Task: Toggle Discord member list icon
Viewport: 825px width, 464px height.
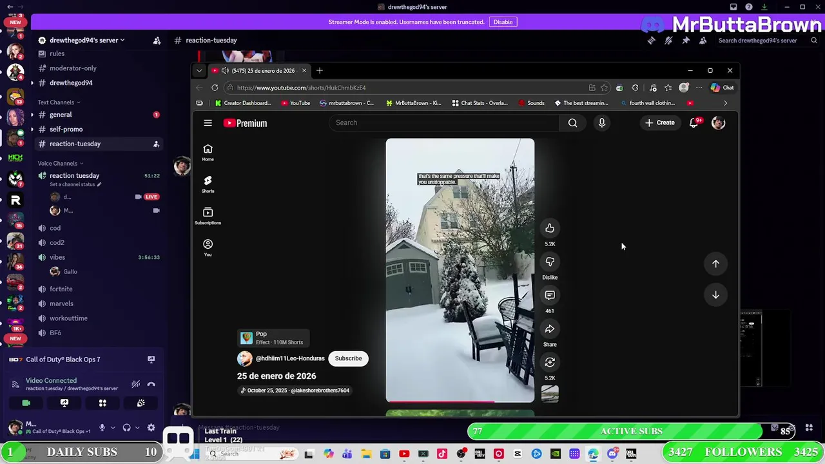Action: pos(703,40)
